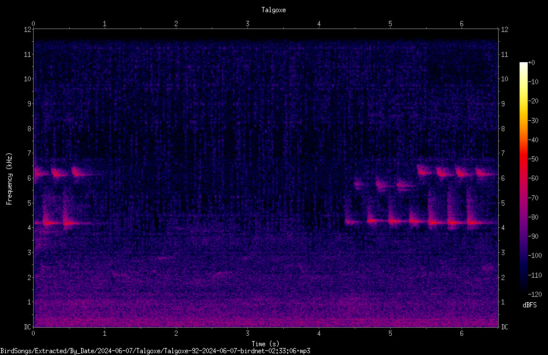Select the 5 second tick on top axis
548x355 pixels.
click(x=390, y=24)
